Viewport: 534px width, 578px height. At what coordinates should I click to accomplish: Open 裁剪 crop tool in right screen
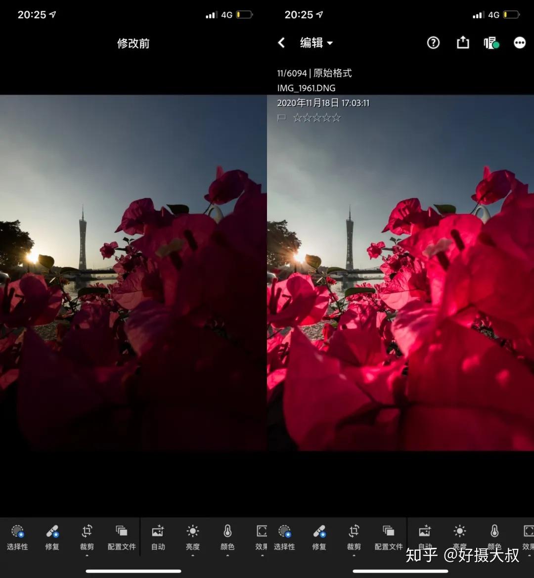(354, 537)
